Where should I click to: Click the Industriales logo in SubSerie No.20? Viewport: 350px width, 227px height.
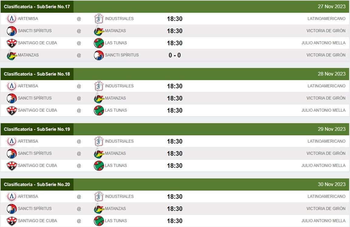pyautogui.click(x=99, y=197)
